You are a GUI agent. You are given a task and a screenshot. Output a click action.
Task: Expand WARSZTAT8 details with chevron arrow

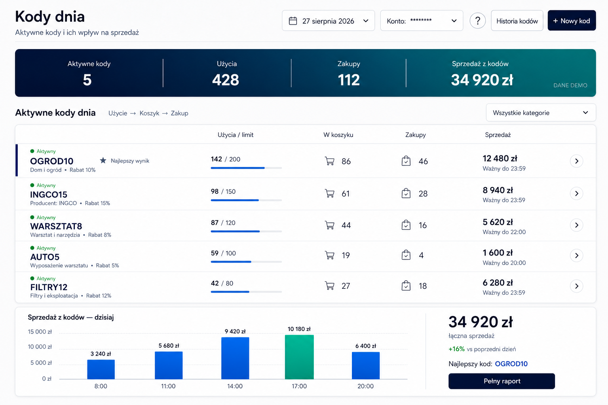click(576, 225)
